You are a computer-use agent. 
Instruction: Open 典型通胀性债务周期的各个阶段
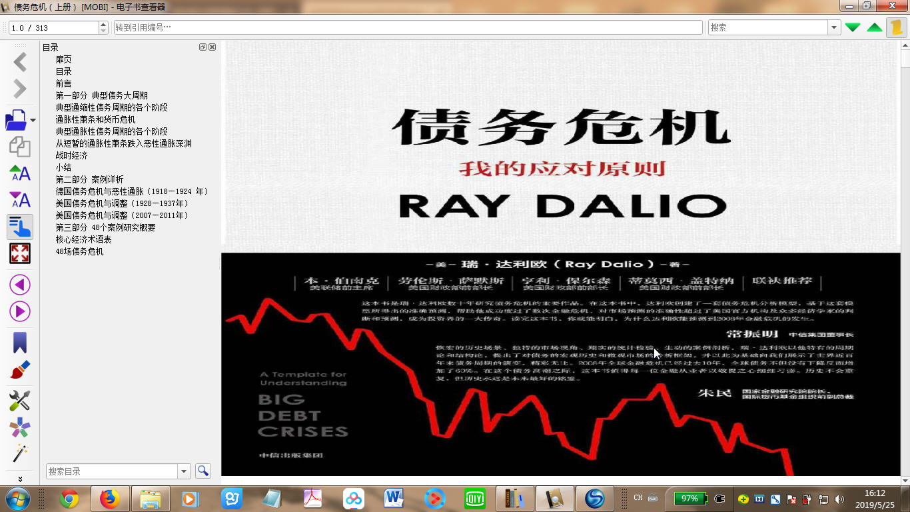tap(112, 131)
